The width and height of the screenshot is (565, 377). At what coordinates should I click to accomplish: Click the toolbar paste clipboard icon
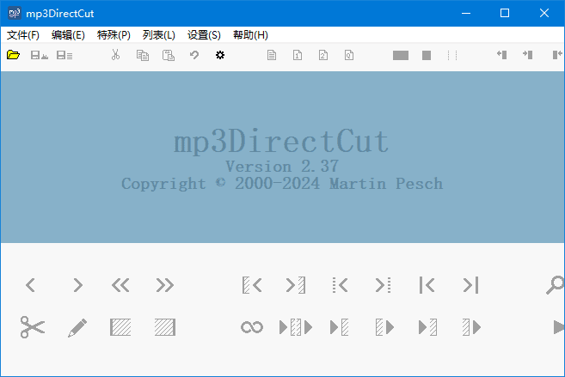(x=169, y=55)
